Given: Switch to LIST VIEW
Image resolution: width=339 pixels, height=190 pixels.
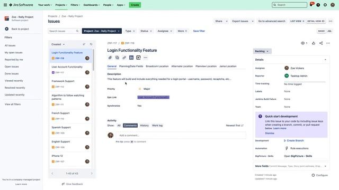Looking at the screenshot, I should 297,21.
